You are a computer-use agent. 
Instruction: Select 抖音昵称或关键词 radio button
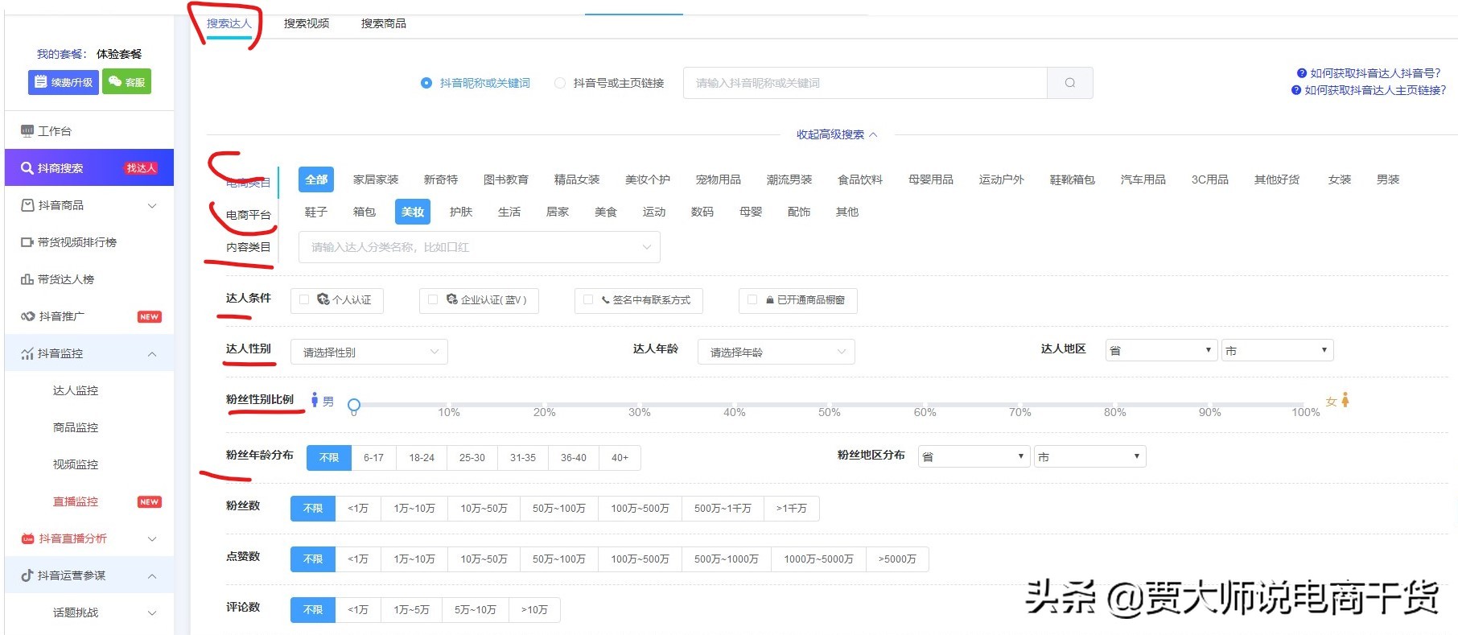pos(426,83)
